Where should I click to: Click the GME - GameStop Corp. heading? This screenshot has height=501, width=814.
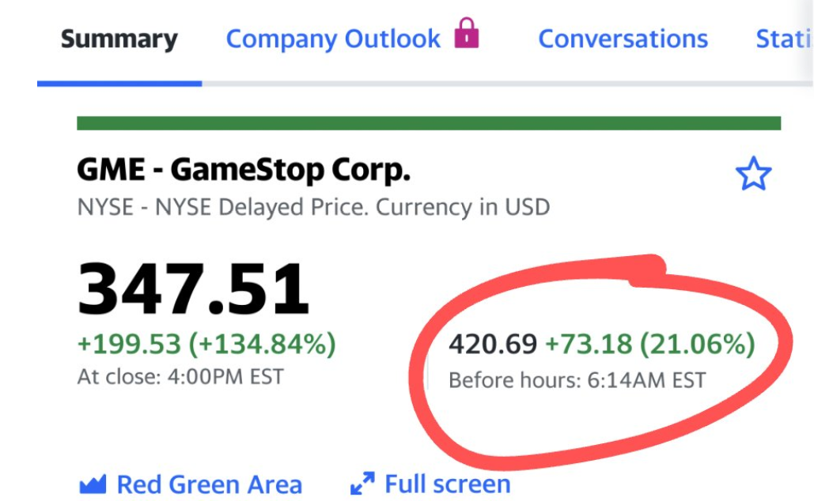pyautogui.click(x=244, y=170)
